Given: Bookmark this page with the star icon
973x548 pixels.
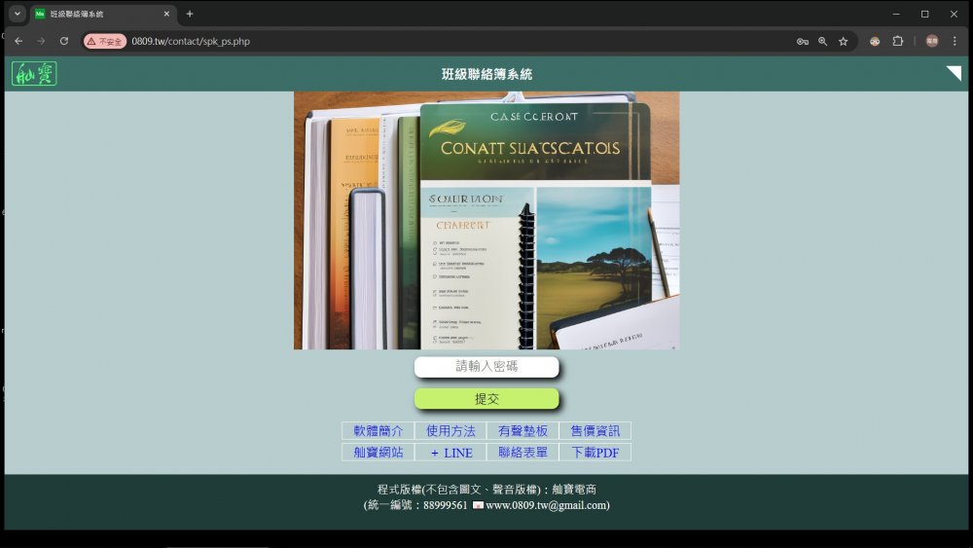Looking at the screenshot, I should [844, 42].
